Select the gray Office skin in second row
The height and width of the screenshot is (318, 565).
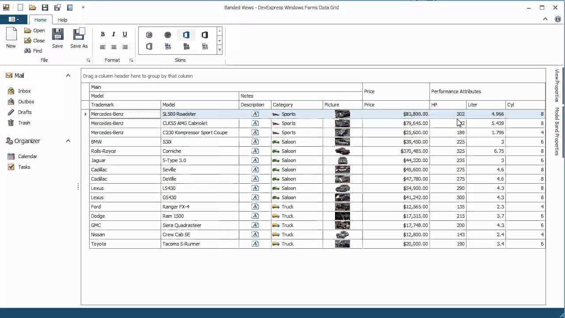[149, 46]
